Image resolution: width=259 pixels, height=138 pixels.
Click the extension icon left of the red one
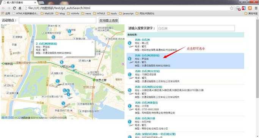tap(238, 8)
